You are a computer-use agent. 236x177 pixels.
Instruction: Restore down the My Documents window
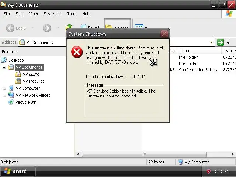click(x=223, y=5)
